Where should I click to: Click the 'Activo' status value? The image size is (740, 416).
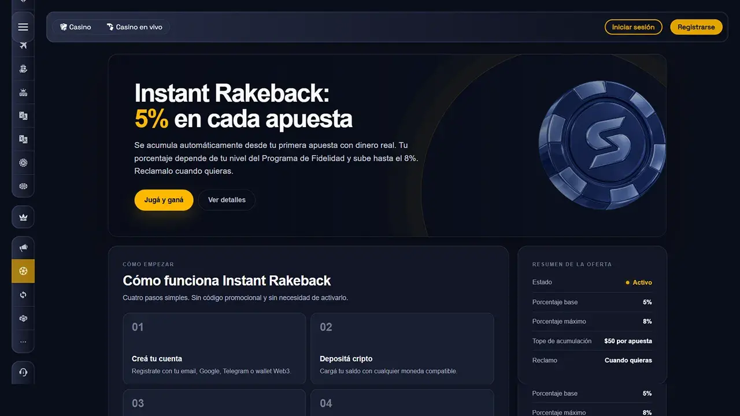(639, 283)
